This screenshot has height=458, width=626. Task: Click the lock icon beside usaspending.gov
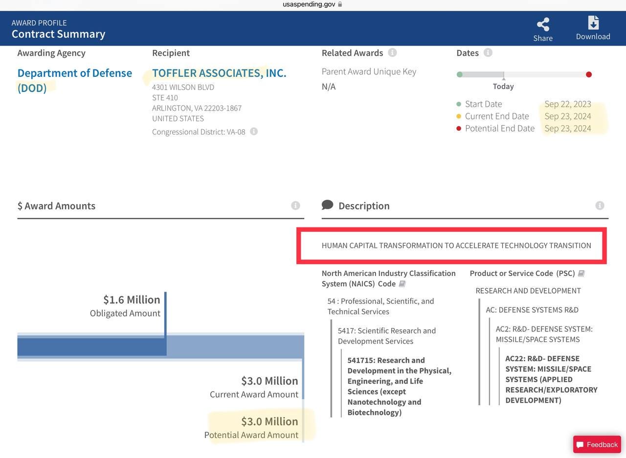[340, 4]
